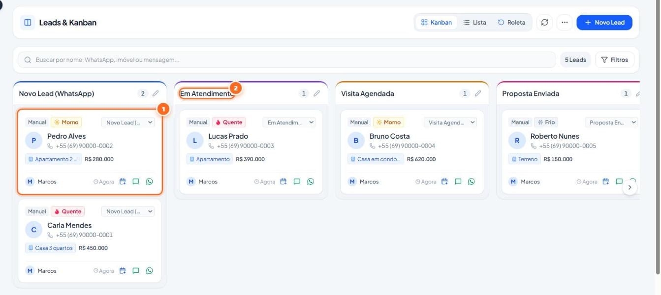Click the Apartamento 2... property tag of Pedro

coord(54,159)
